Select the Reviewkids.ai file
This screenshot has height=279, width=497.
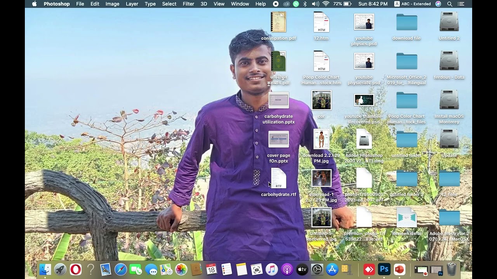click(407, 222)
